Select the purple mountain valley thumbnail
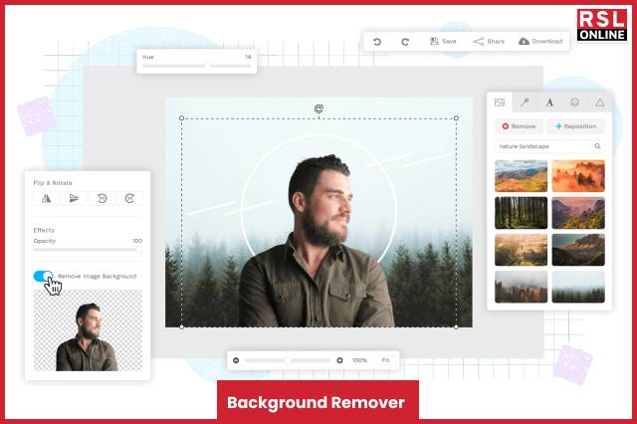This screenshot has width=637, height=424. pyautogui.click(x=578, y=213)
